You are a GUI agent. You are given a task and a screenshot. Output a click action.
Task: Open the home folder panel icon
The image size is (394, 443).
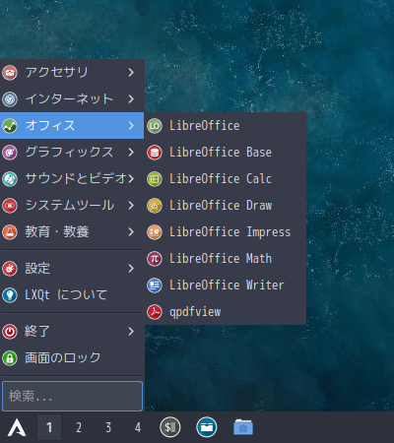click(243, 427)
